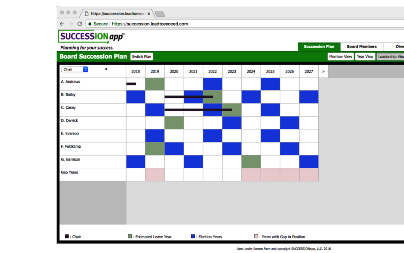Click B. Bailey 2018 election cell

135,97
